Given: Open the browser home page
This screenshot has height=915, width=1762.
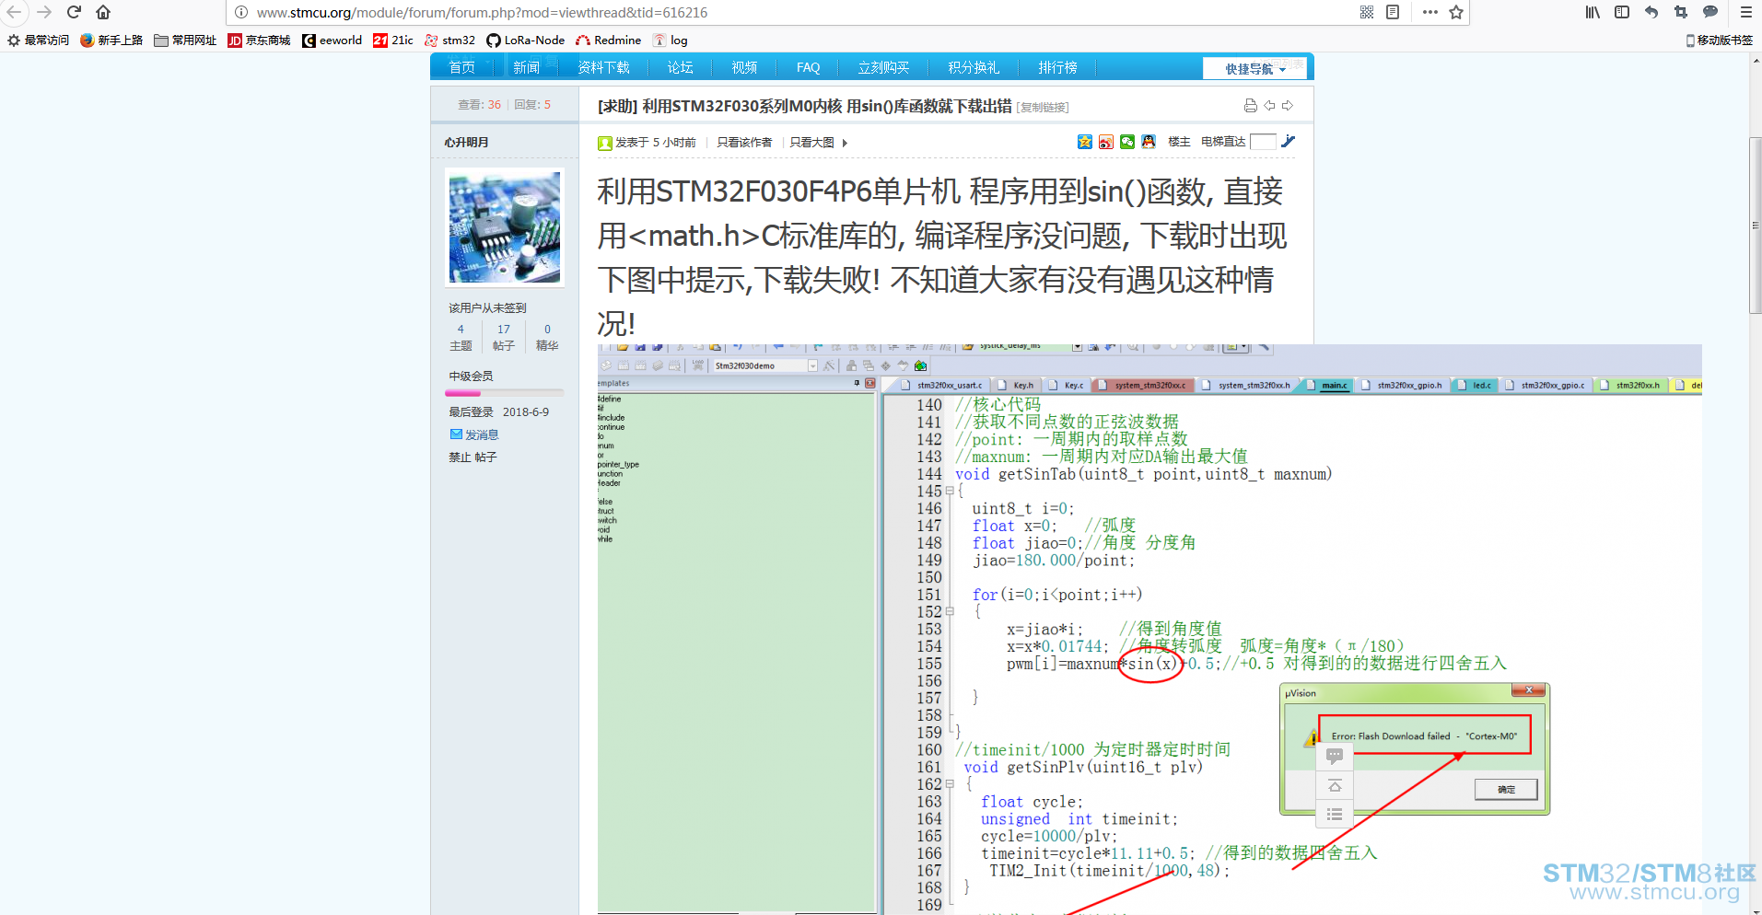Looking at the screenshot, I should click(103, 12).
